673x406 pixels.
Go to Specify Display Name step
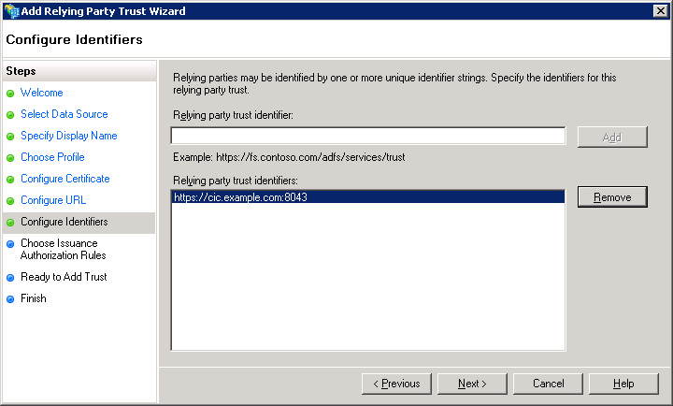click(68, 137)
